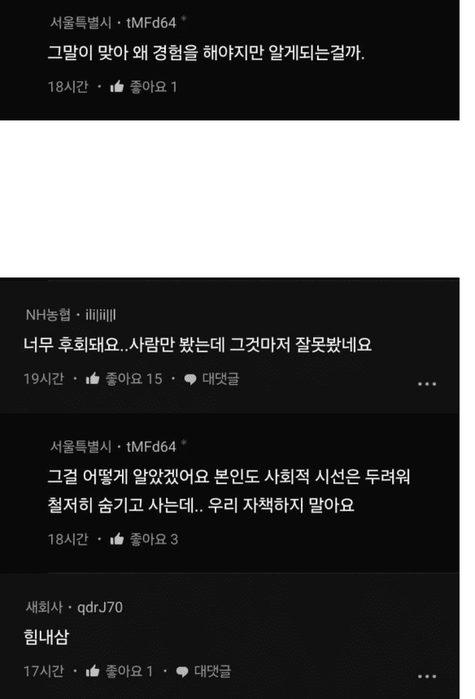Open '서울특별시 · tMFd64' author name in top comment
This screenshot has width=475, height=699.
pos(113,22)
